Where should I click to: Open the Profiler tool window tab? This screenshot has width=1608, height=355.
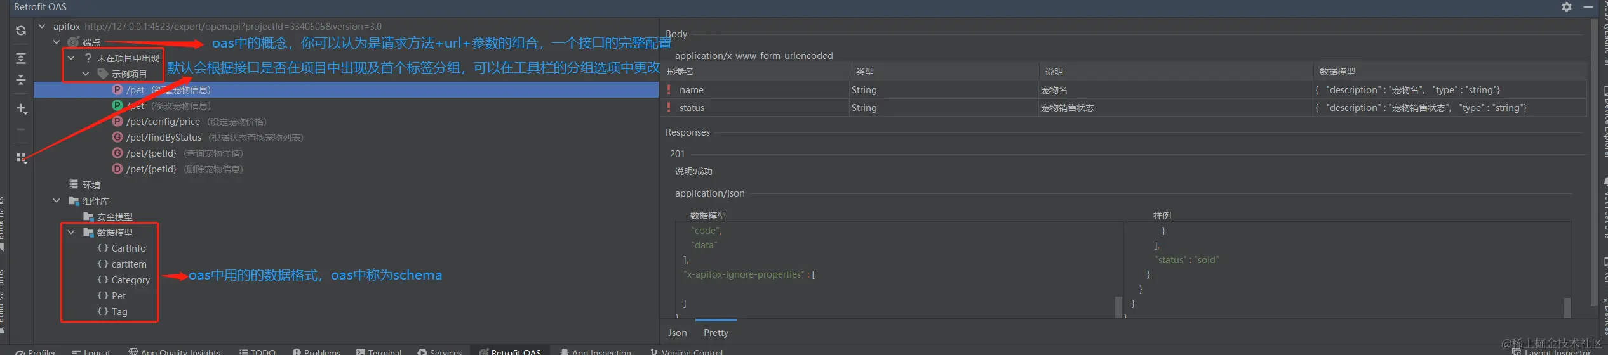pyautogui.click(x=36, y=351)
